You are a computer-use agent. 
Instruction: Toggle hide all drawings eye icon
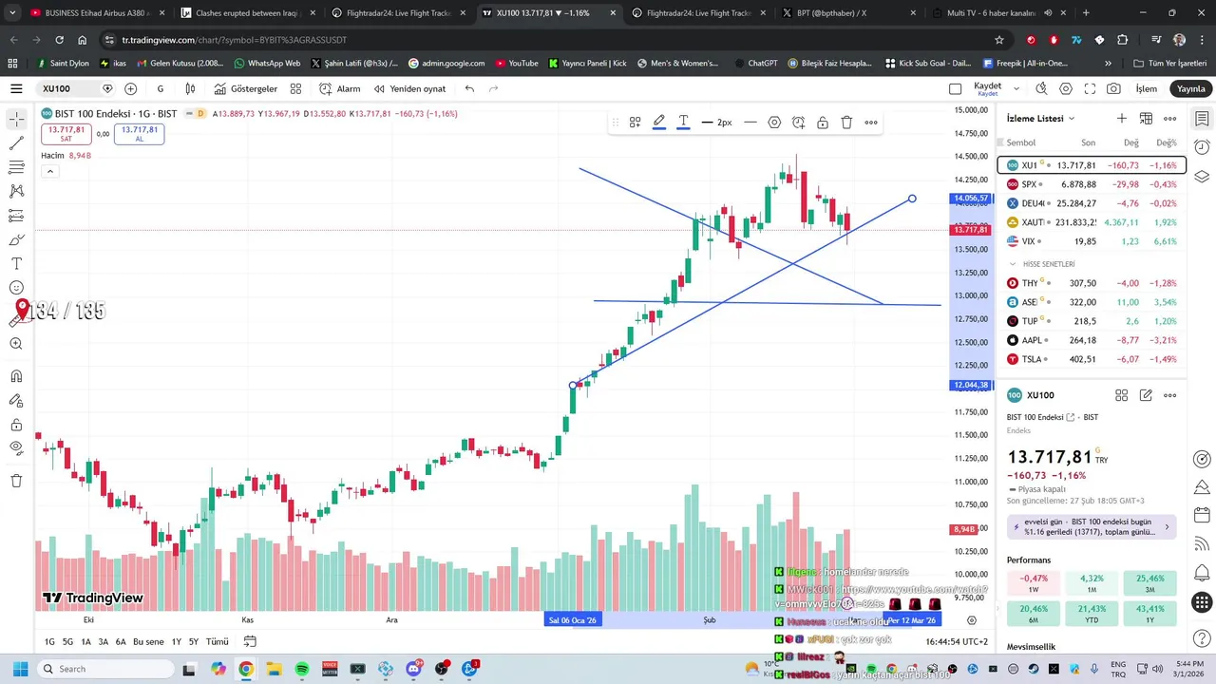coord(16,448)
